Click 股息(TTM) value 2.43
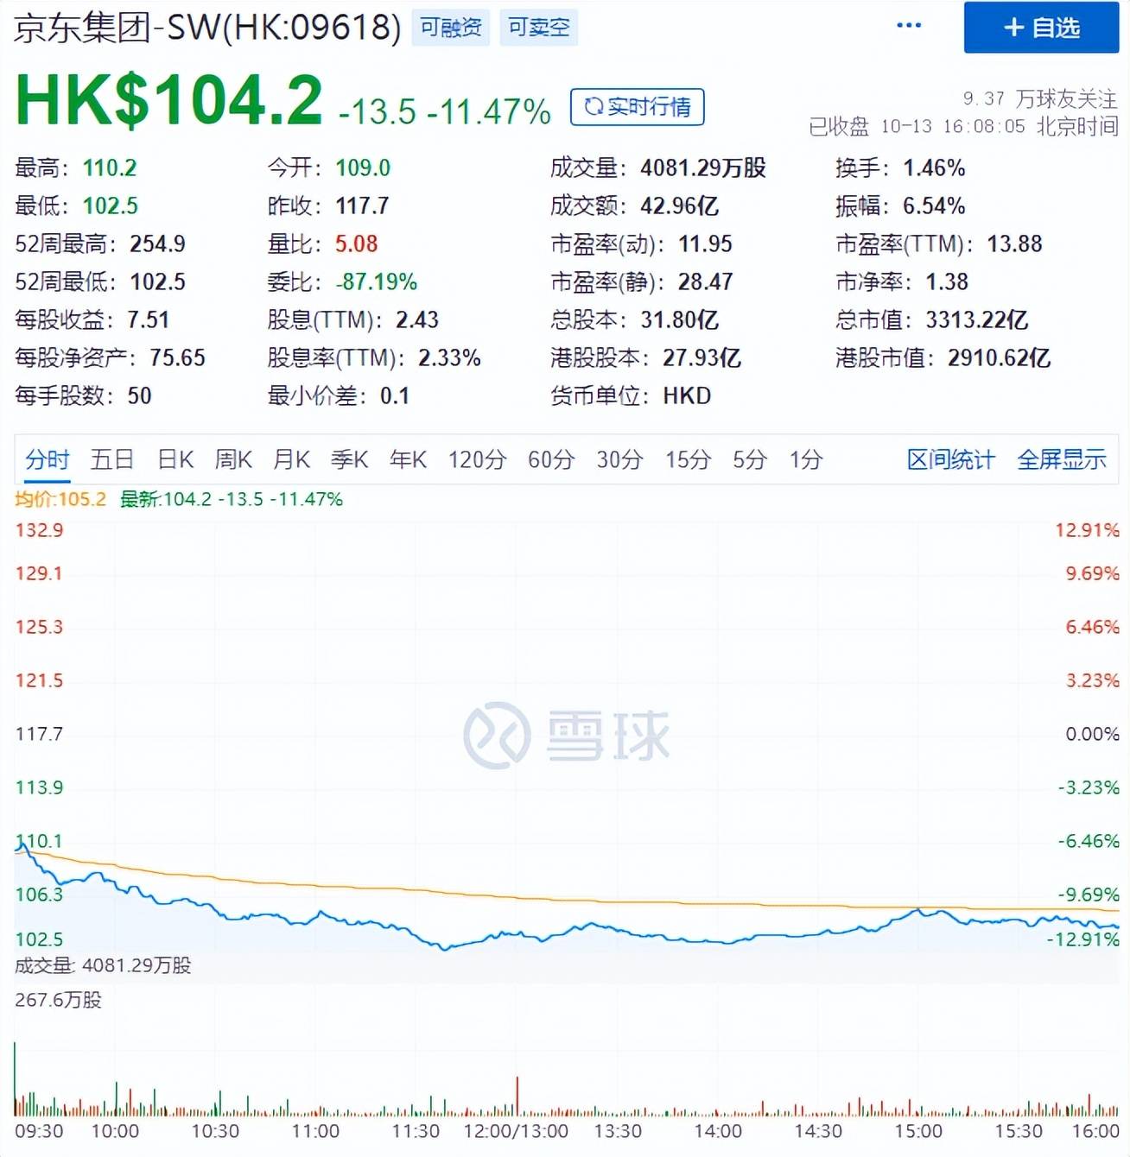Screen dimensions: 1130x1157 pyautogui.click(x=417, y=319)
